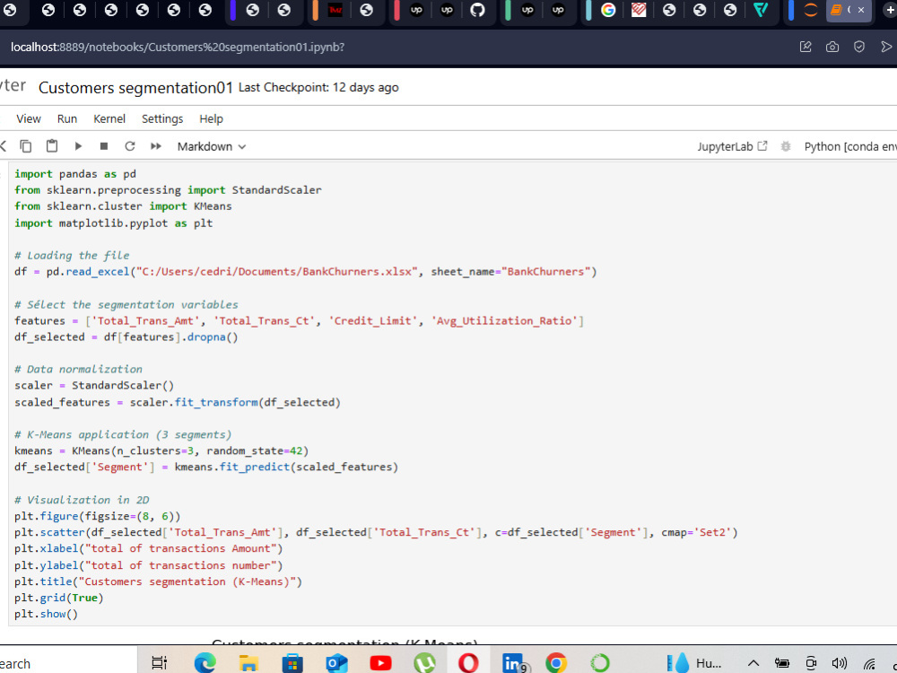897x673 pixels.
Task: Open the volume control in tray
Action: (839, 663)
